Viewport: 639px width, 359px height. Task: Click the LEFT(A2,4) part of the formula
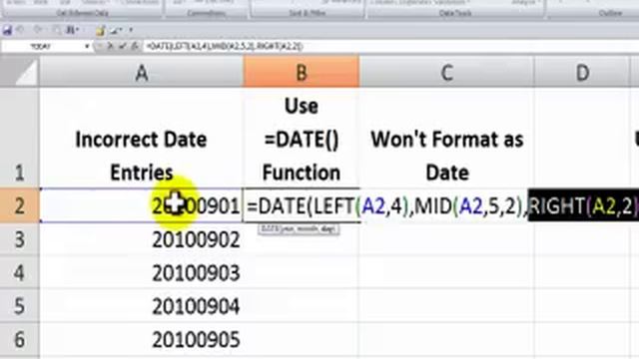(361, 206)
